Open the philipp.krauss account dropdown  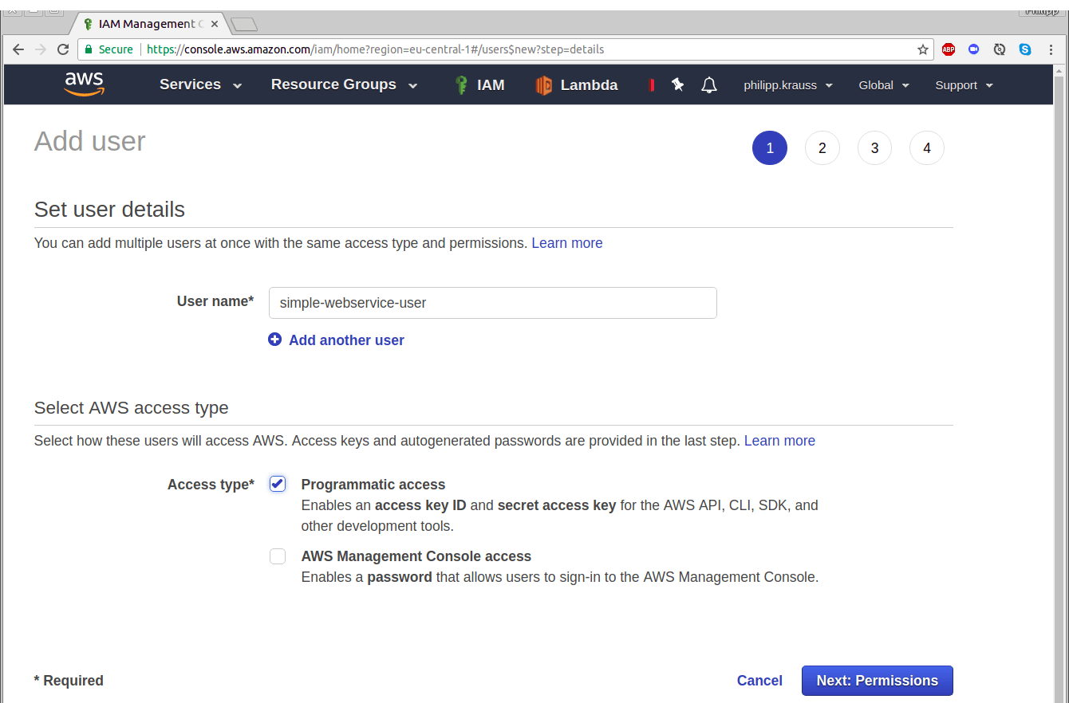coord(787,85)
